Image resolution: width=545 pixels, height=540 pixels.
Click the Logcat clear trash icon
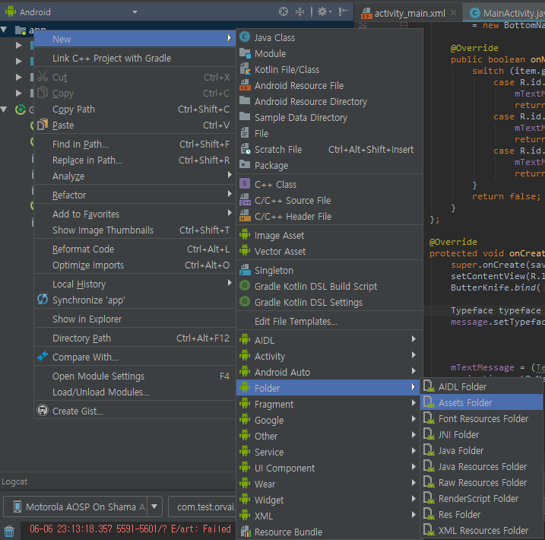click(x=9, y=532)
